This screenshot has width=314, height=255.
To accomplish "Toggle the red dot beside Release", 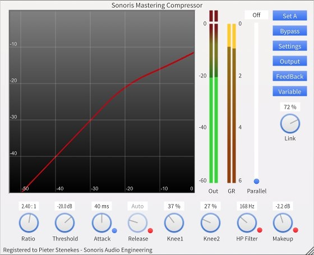I will (x=150, y=230).
